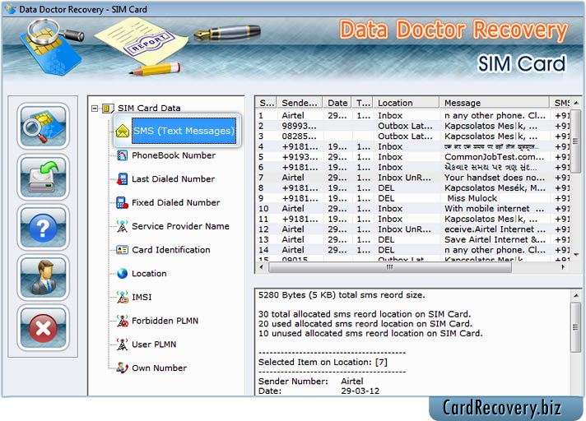The width and height of the screenshot is (586, 421).
Task: Click the SMS table scroll-up arrow
Action: click(x=576, y=103)
